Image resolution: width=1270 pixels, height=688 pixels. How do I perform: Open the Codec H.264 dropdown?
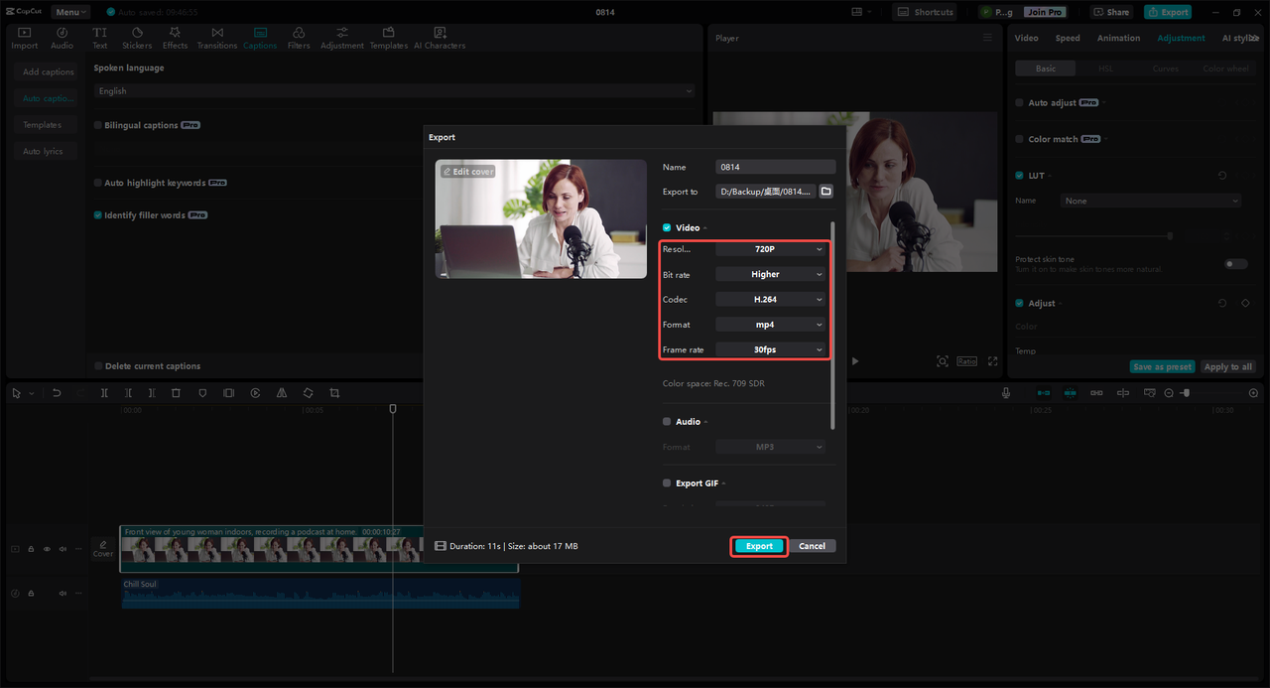click(x=771, y=299)
